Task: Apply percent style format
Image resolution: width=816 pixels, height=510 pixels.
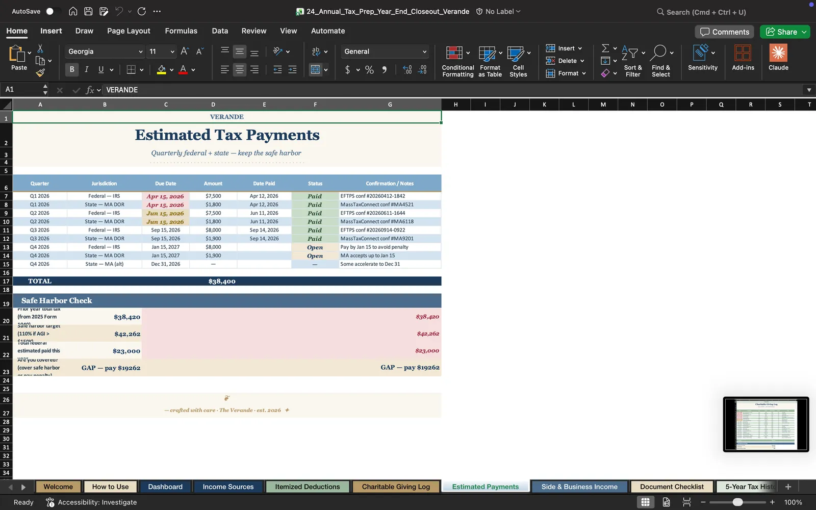Action: pos(369,70)
